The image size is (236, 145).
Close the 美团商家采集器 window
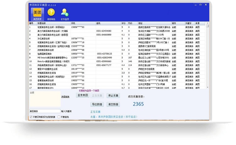coord(206,5)
